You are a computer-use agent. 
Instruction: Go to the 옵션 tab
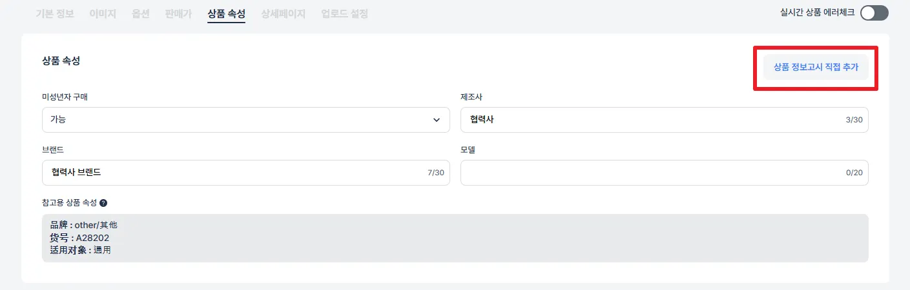click(140, 13)
